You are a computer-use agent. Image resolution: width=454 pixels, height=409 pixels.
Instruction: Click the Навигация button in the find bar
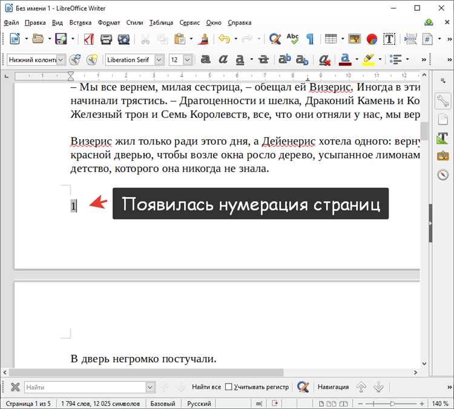333,387
